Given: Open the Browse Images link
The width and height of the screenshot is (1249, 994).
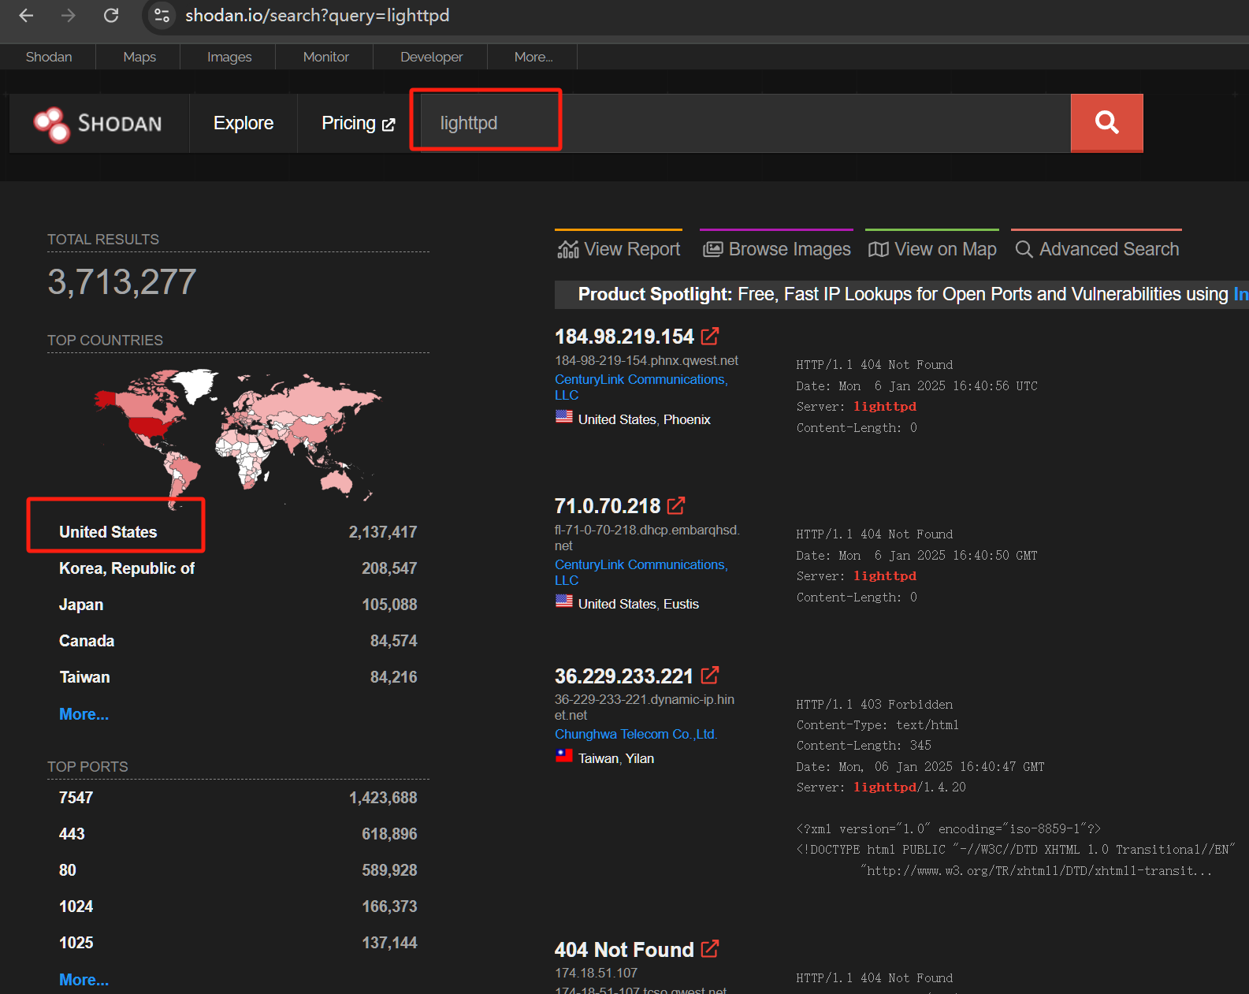Looking at the screenshot, I should (x=777, y=249).
